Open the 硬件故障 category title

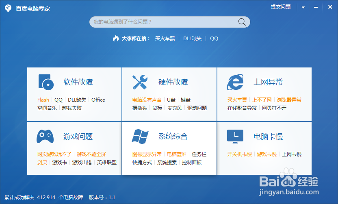click(x=173, y=82)
